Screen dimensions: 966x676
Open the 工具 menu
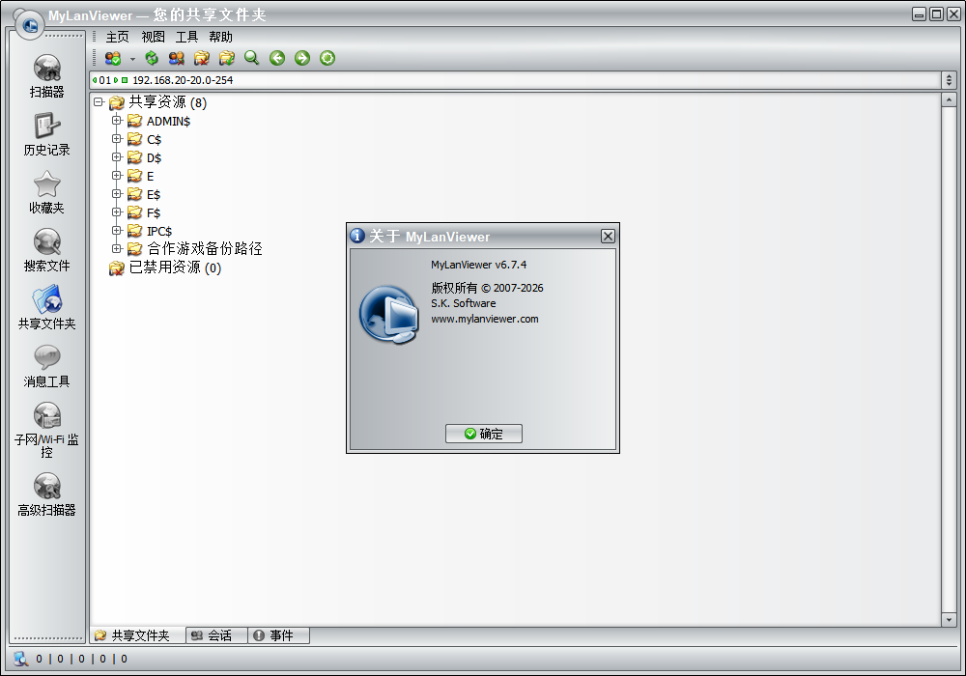(x=186, y=37)
